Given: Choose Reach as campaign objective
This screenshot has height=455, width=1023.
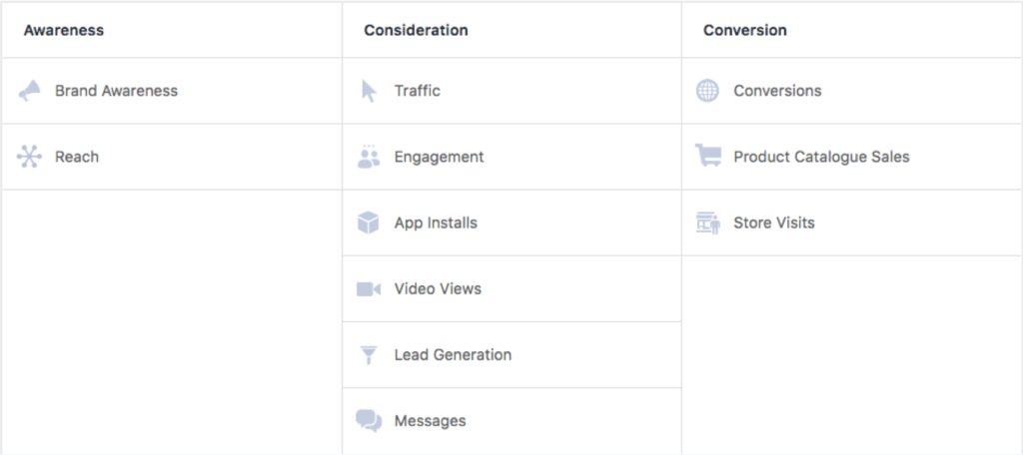Looking at the screenshot, I should click(77, 157).
